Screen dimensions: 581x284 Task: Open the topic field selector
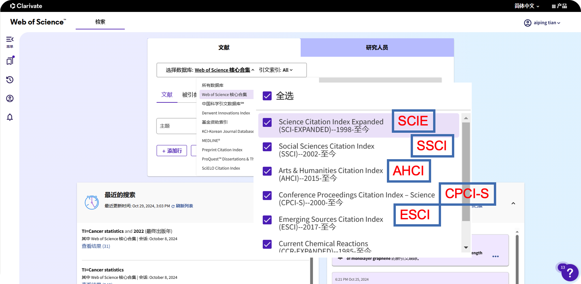[176, 126]
